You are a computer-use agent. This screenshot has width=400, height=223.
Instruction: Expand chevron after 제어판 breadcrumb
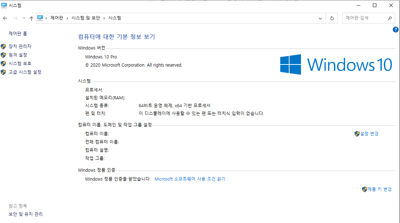click(67, 18)
